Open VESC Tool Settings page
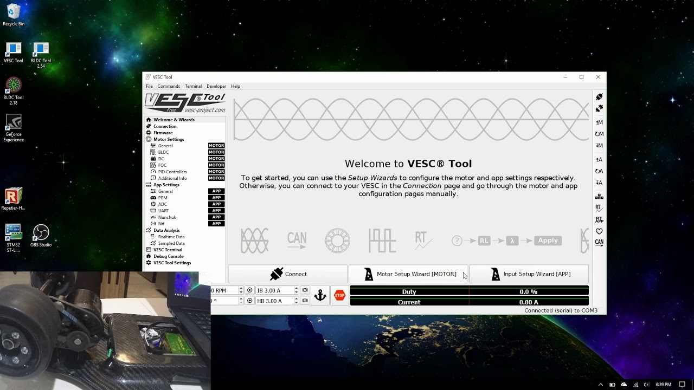Image resolution: width=694 pixels, height=390 pixels. click(x=185, y=263)
